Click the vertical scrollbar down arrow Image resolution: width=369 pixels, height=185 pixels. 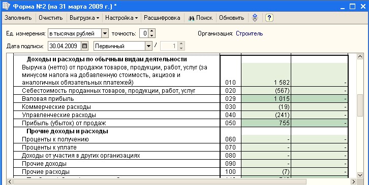(x=360, y=175)
